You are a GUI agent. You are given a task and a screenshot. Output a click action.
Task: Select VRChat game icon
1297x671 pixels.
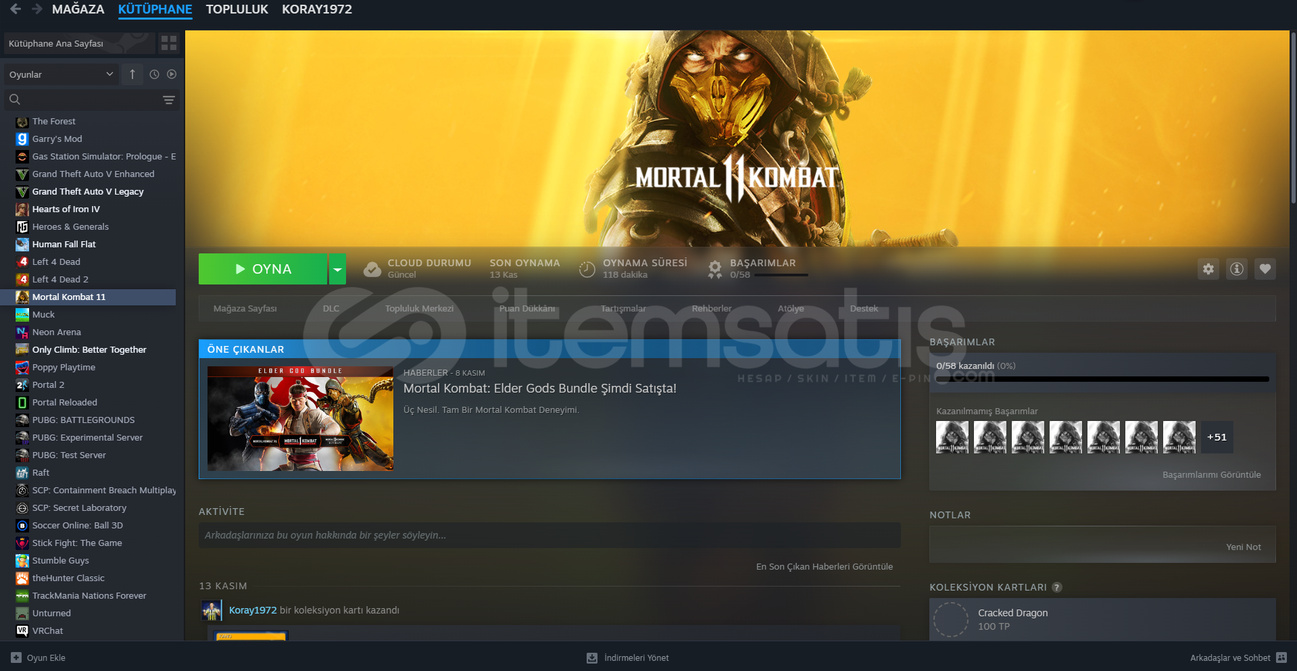(x=22, y=631)
